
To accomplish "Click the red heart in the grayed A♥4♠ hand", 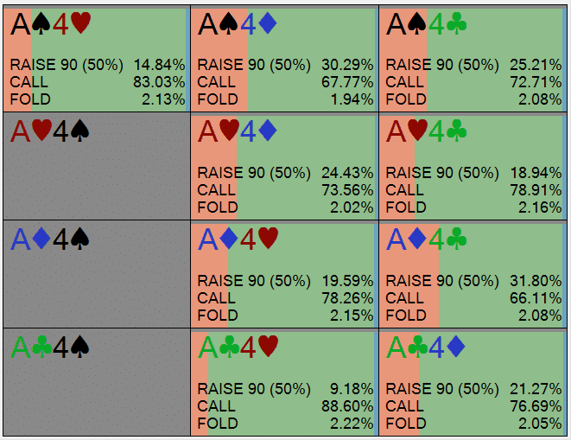I will click(x=41, y=131).
